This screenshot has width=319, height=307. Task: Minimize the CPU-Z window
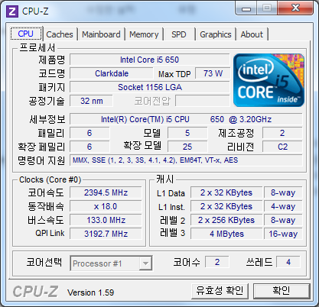(x=246, y=9)
